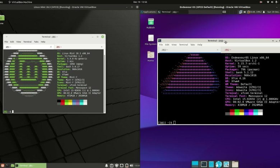Open File menu in Mint terminal

6,42
